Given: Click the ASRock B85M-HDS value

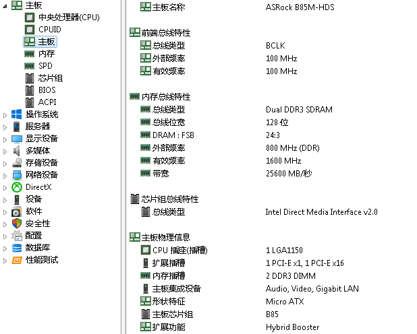Looking at the screenshot, I should [300, 7].
